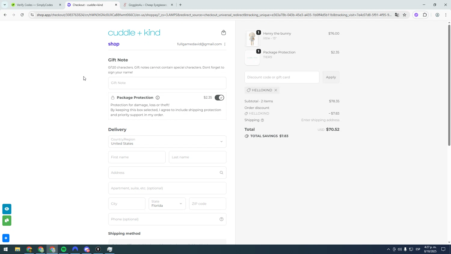Go back to the previous page
This screenshot has width=451, height=254.
pos(5,15)
